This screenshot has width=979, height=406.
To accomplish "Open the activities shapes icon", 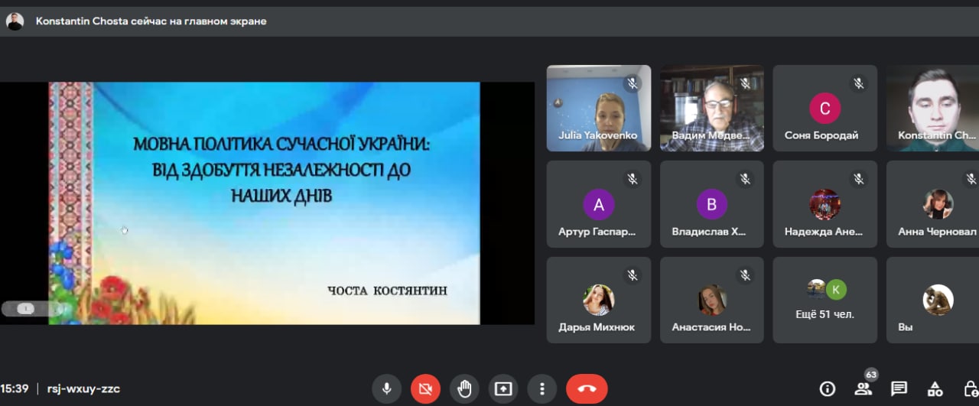I will [935, 389].
